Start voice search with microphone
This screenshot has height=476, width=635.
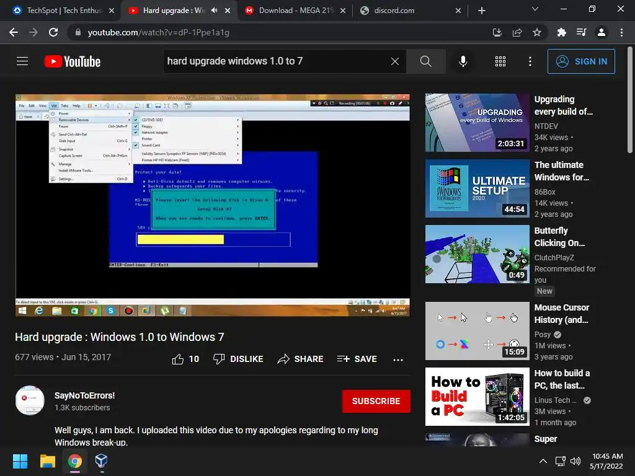tap(463, 61)
